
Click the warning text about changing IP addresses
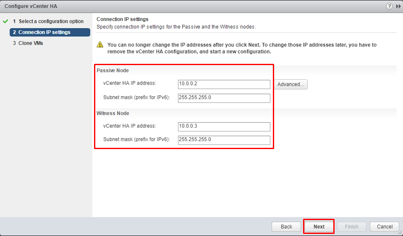[x=242, y=48]
